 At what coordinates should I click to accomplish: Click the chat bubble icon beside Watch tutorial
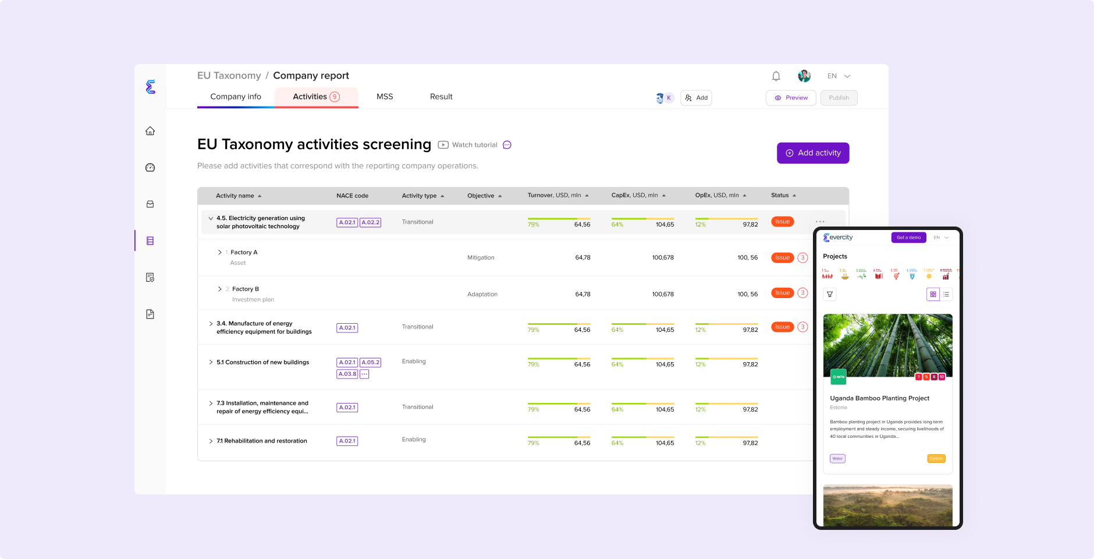pos(507,145)
